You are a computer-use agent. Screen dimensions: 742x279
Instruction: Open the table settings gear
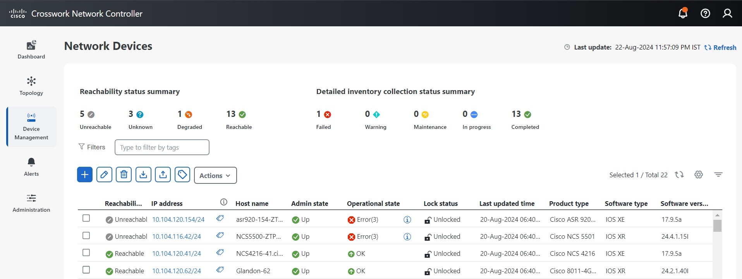point(699,175)
